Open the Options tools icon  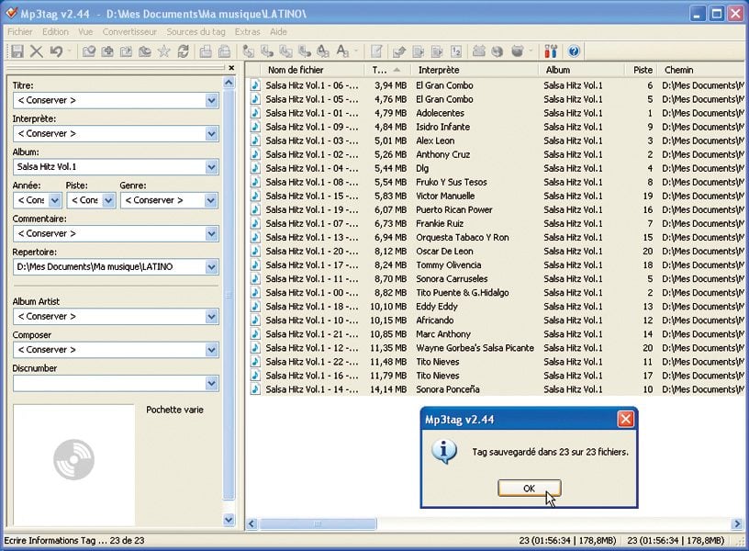point(551,51)
